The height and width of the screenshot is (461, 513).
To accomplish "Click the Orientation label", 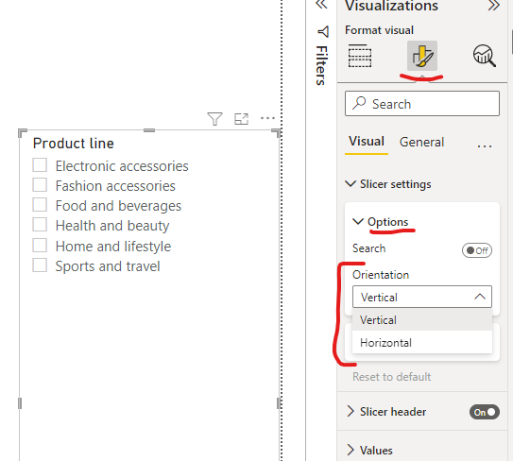I will [381, 275].
